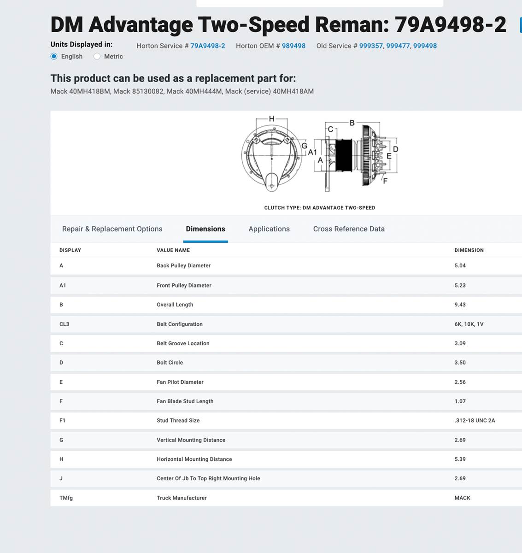Click the product title heading 79A9498-2
The width and height of the screenshot is (522, 553).
(278, 24)
